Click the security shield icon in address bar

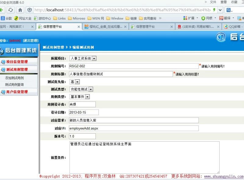pos(30,10)
